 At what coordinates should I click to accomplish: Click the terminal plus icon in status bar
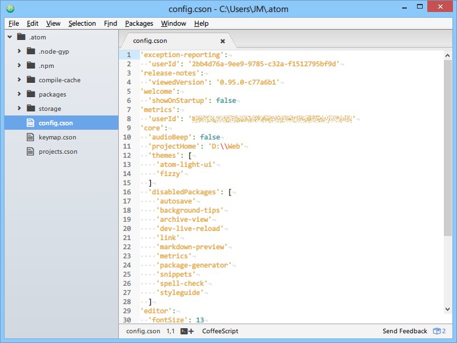(x=187, y=331)
